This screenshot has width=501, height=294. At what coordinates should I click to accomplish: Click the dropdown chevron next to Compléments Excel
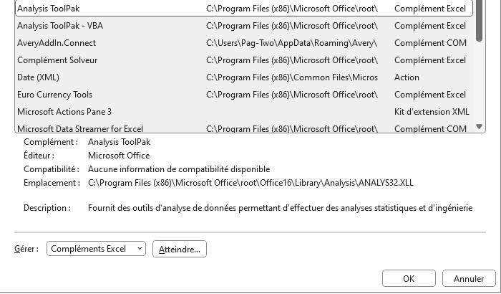click(140, 249)
